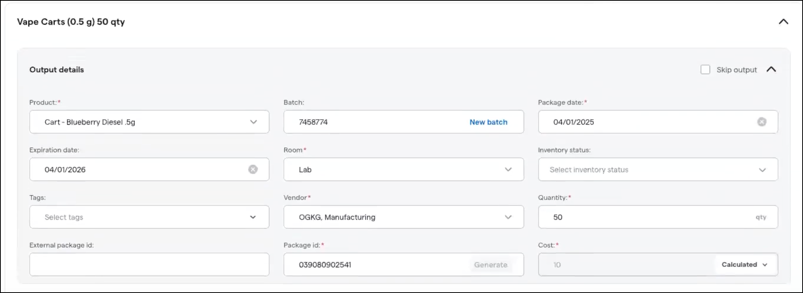Viewport: 803px width, 293px height.
Task: Click the Generate button
Action: 491,265
